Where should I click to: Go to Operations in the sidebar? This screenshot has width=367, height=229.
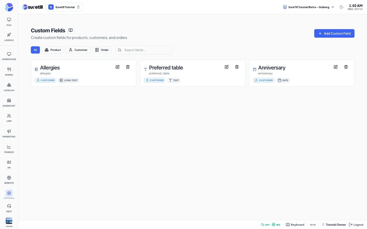point(9,56)
